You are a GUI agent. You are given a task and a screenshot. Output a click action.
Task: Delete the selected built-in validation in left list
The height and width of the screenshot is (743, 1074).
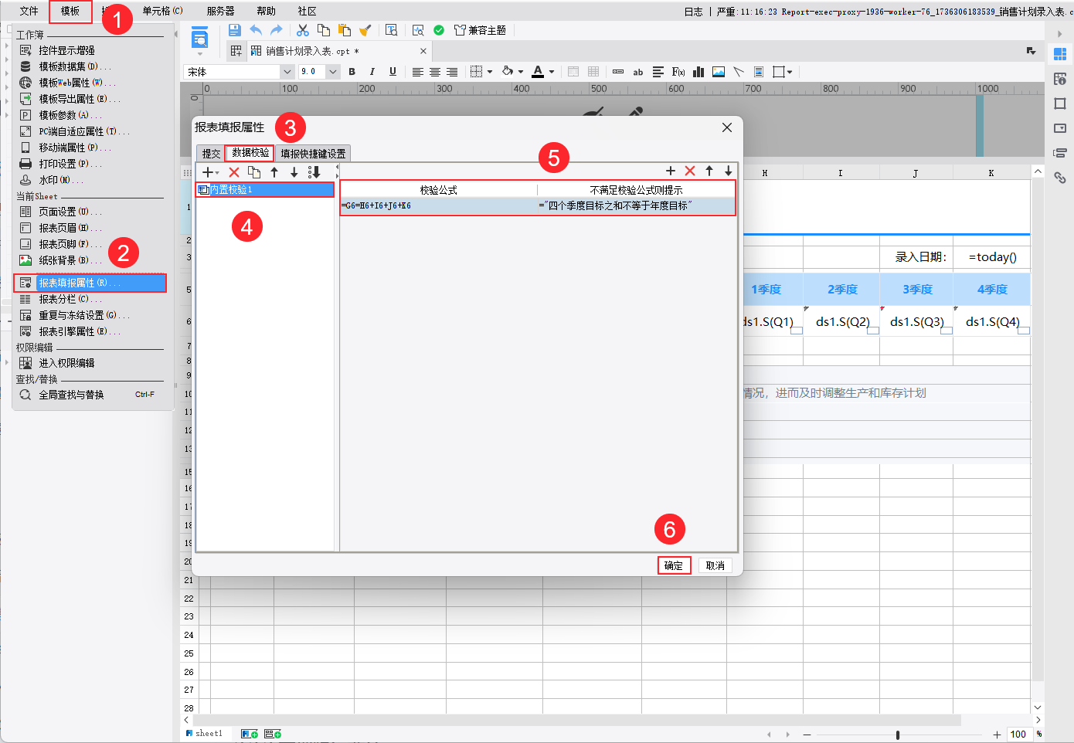(234, 172)
